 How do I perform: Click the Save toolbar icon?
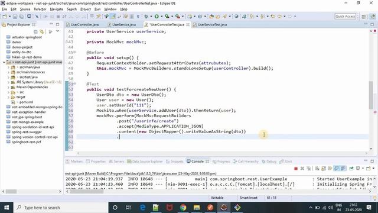point(15,17)
